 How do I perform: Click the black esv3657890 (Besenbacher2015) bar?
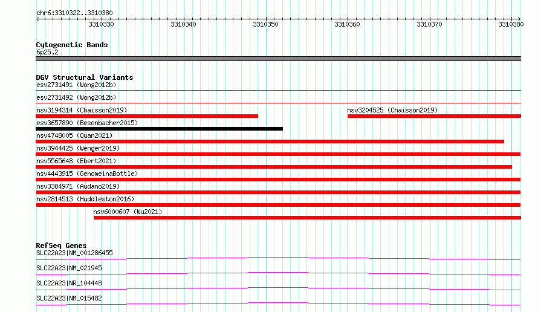pos(159,129)
